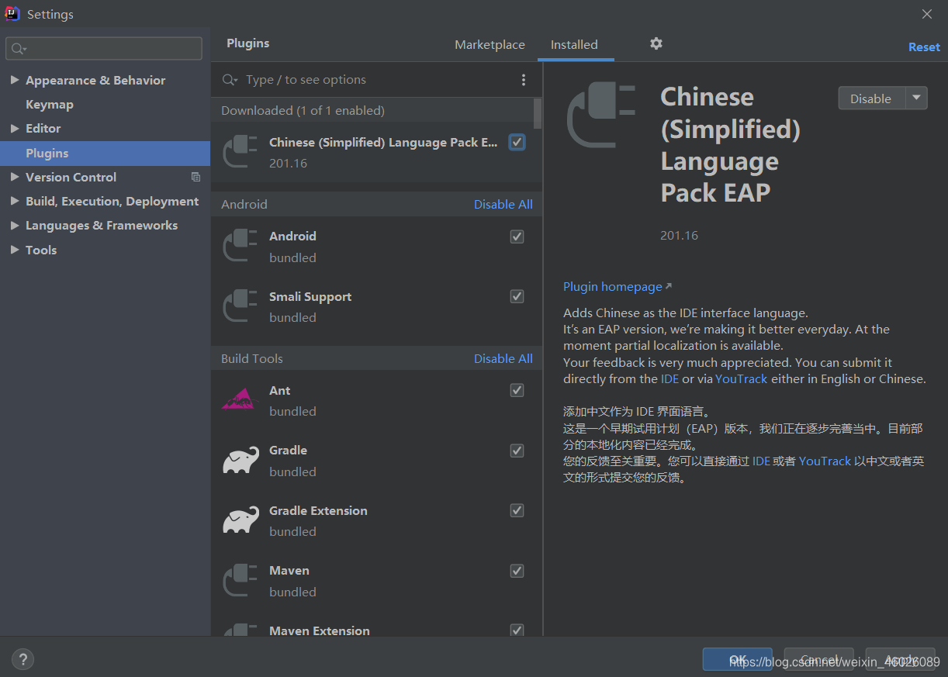This screenshot has height=677, width=948.
Task: Expand the Editor tree node
Action: [x=14, y=128]
